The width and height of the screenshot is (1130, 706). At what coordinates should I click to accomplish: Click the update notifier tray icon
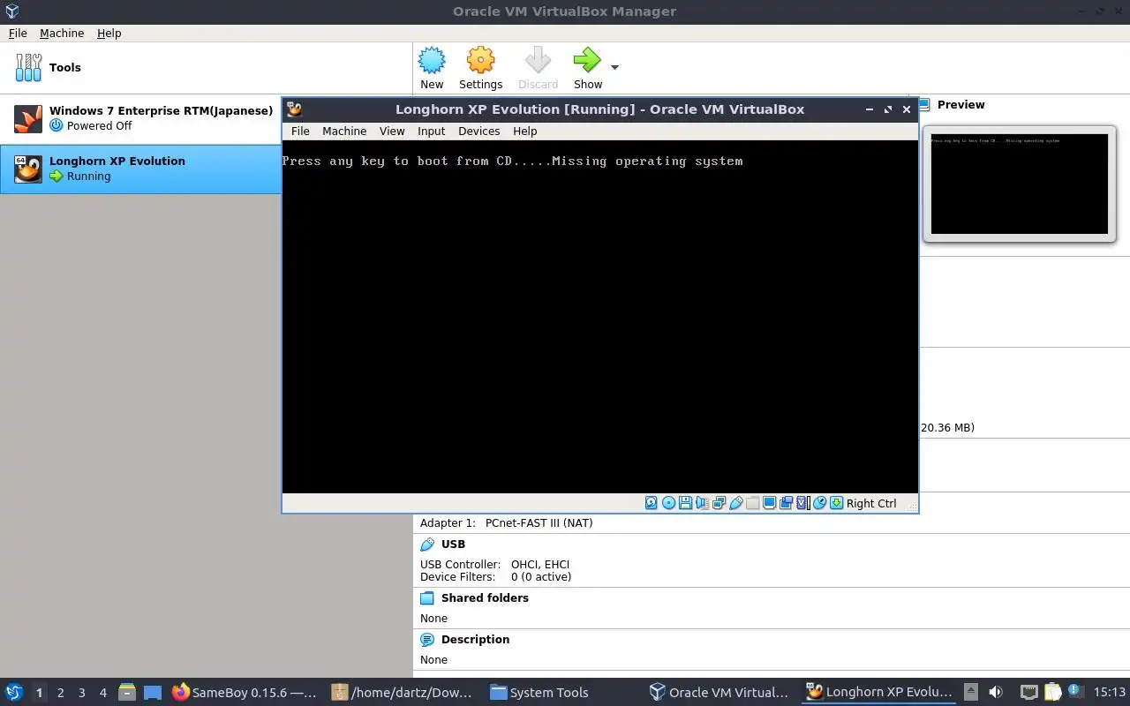pos(1074,691)
